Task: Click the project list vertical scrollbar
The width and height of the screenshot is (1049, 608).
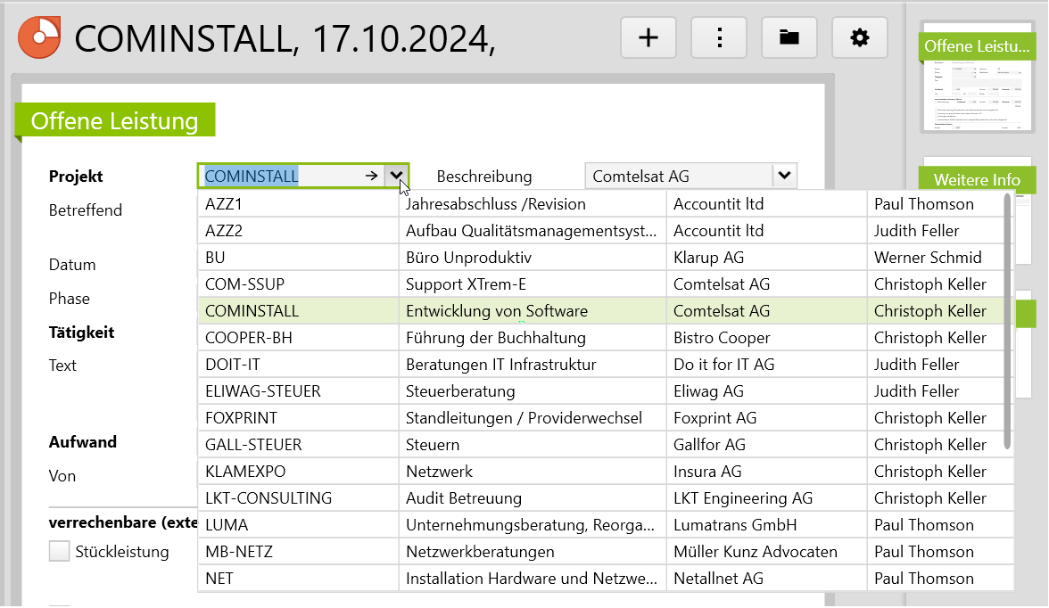Action: tap(1008, 321)
